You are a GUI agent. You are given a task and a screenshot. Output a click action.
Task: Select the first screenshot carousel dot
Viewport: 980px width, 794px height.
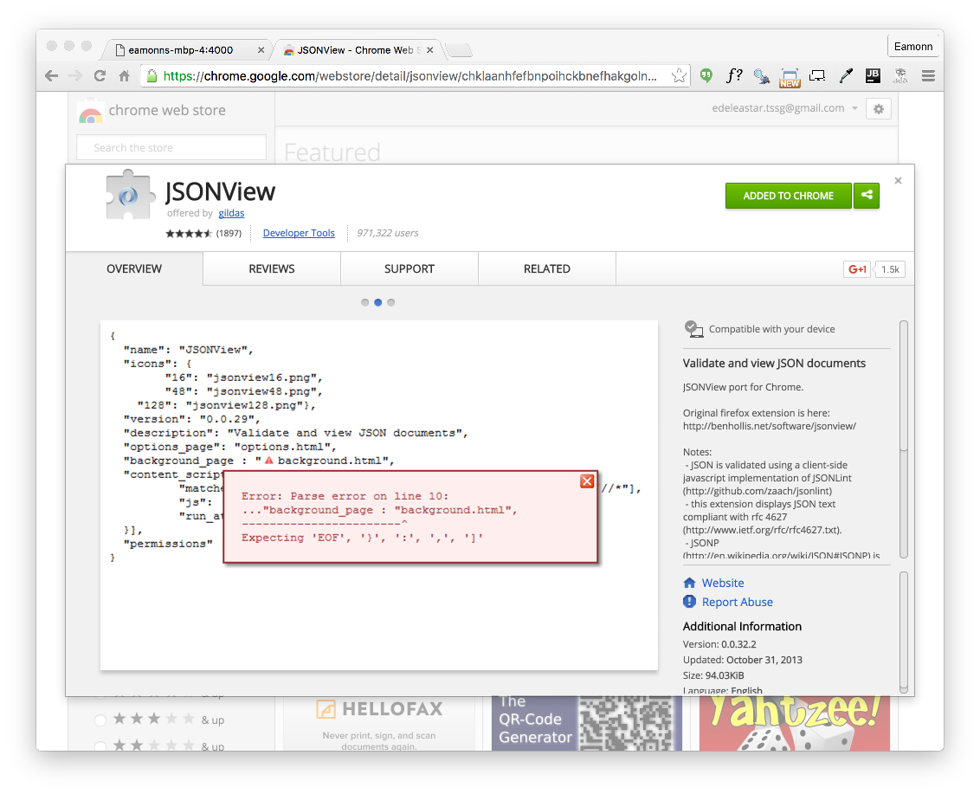365,303
